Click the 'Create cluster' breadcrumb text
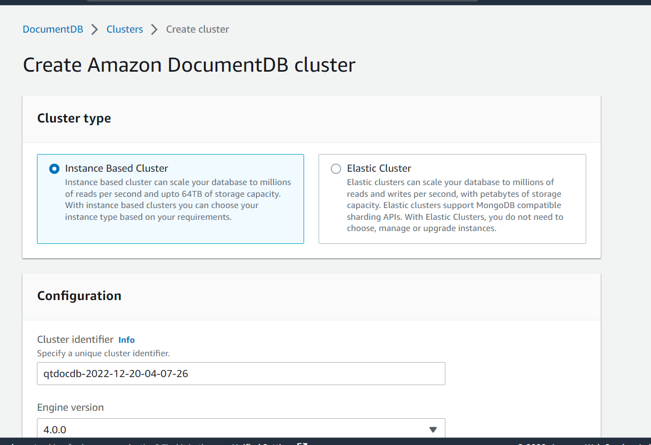Image resolution: width=651 pixels, height=445 pixels. (x=198, y=29)
